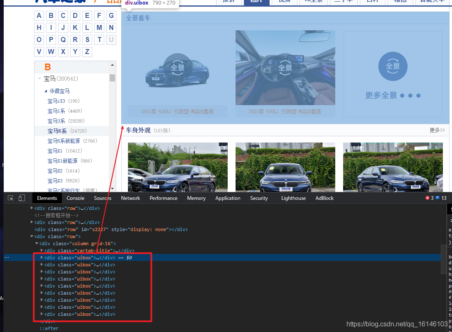Open the Lighthouse tab
Viewport: 452px width, 332px height.
pyautogui.click(x=293, y=198)
